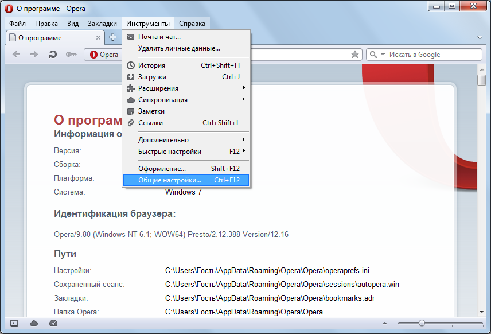Viewport: 491px width, 334px height.
Task: Open Заметки from the menu
Action: (x=186, y=111)
